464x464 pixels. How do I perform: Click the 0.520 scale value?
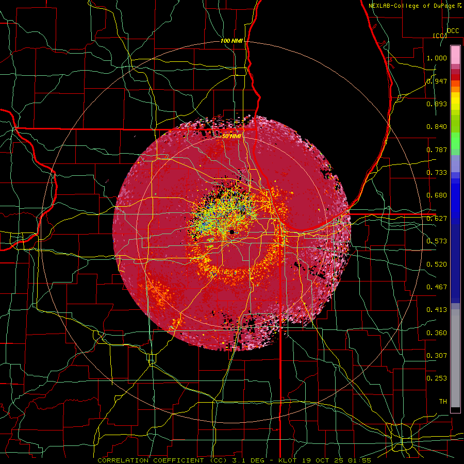tap(437, 264)
